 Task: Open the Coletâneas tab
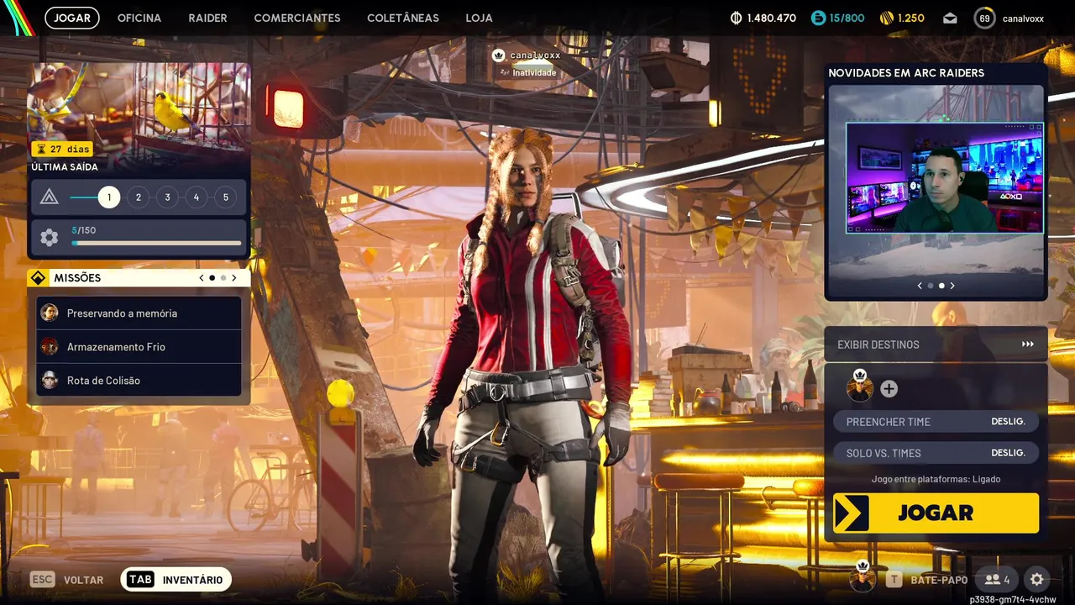coord(403,18)
